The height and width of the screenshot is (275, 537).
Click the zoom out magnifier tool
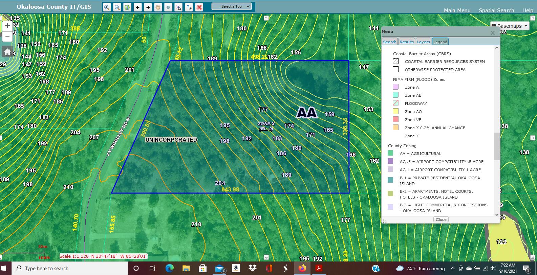(117, 7)
